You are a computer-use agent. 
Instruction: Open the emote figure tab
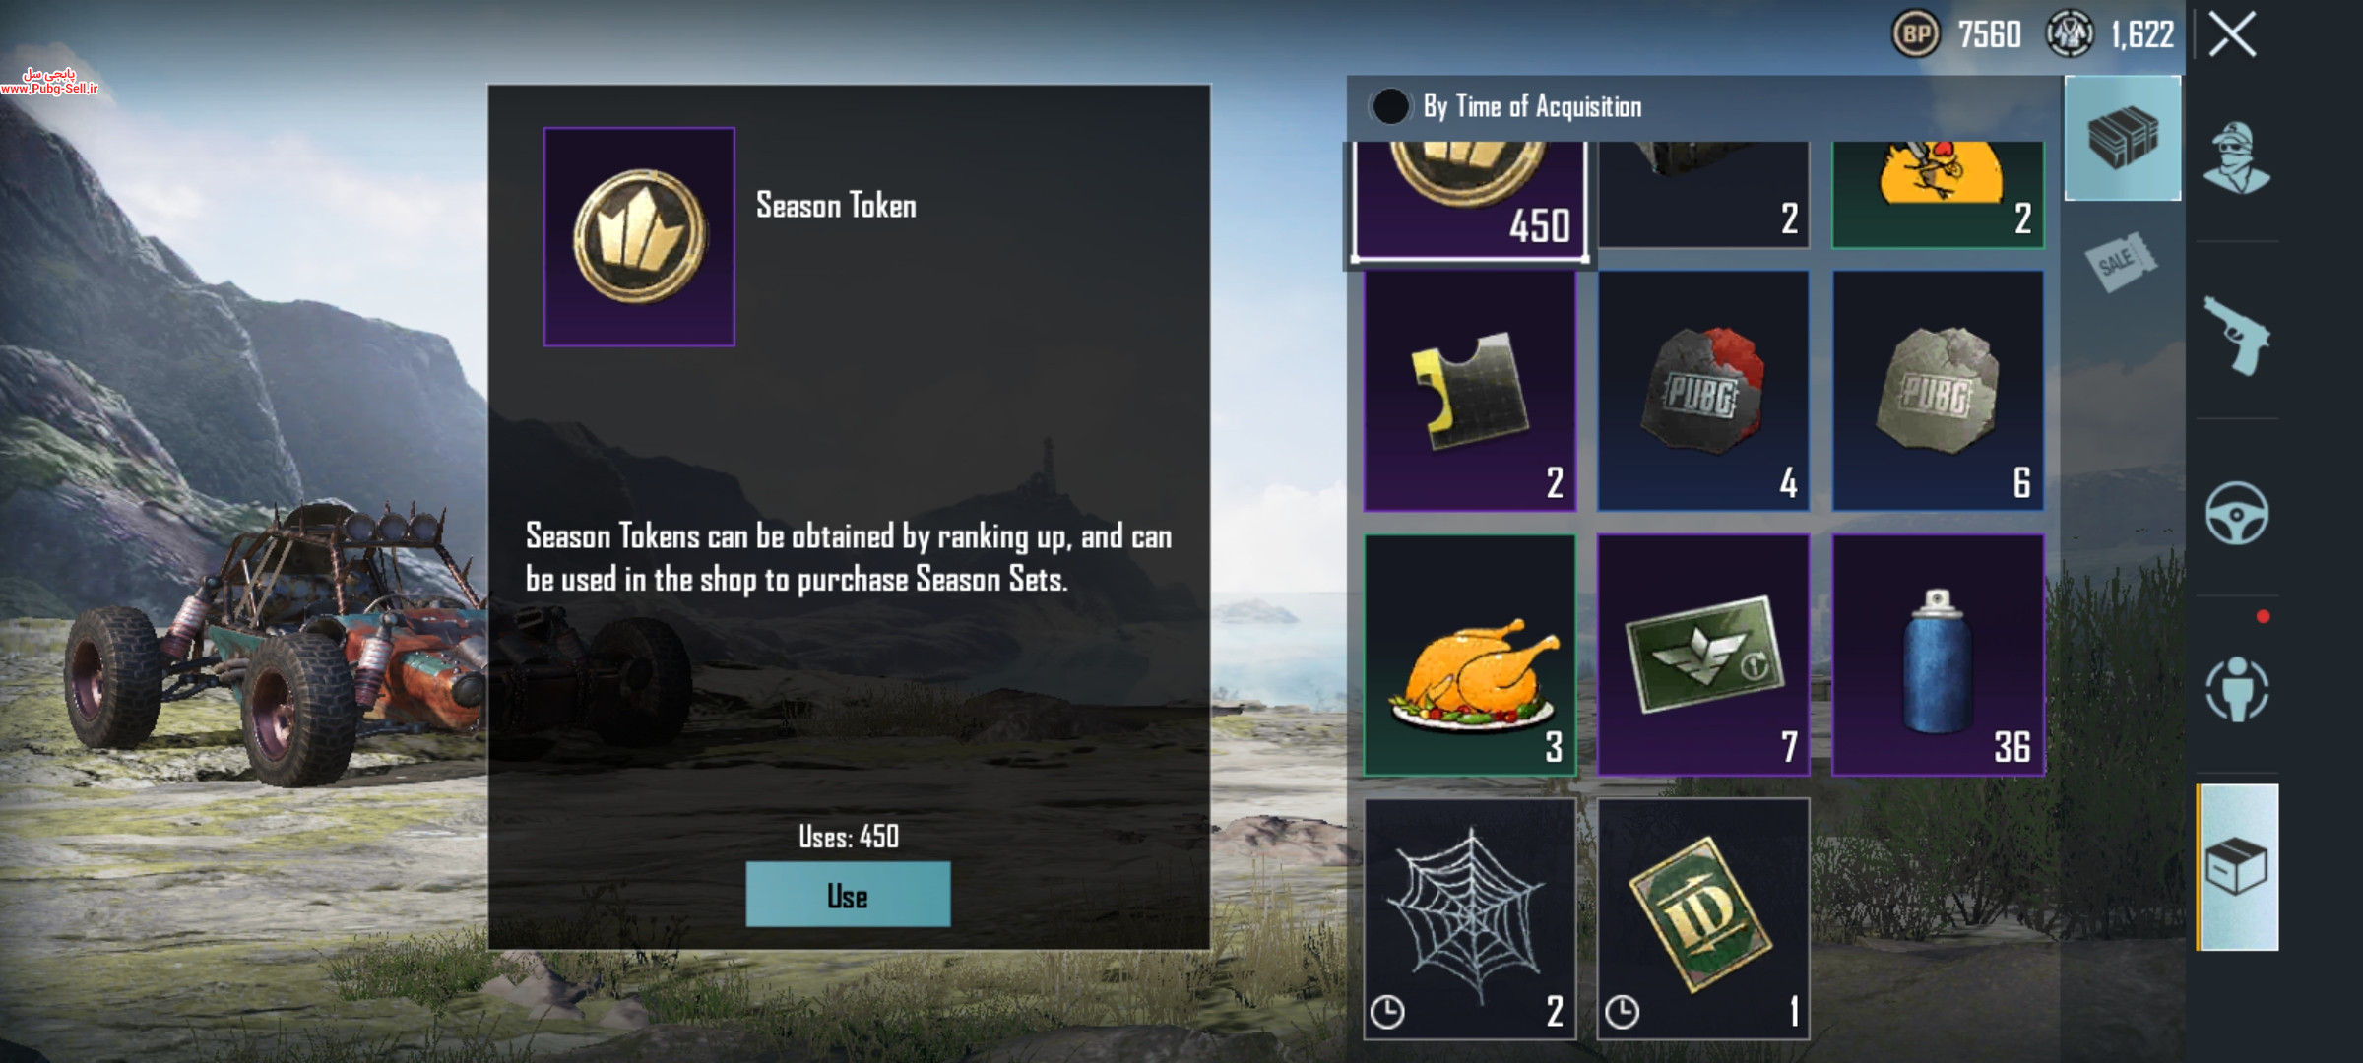pyautogui.click(x=2236, y=689)
